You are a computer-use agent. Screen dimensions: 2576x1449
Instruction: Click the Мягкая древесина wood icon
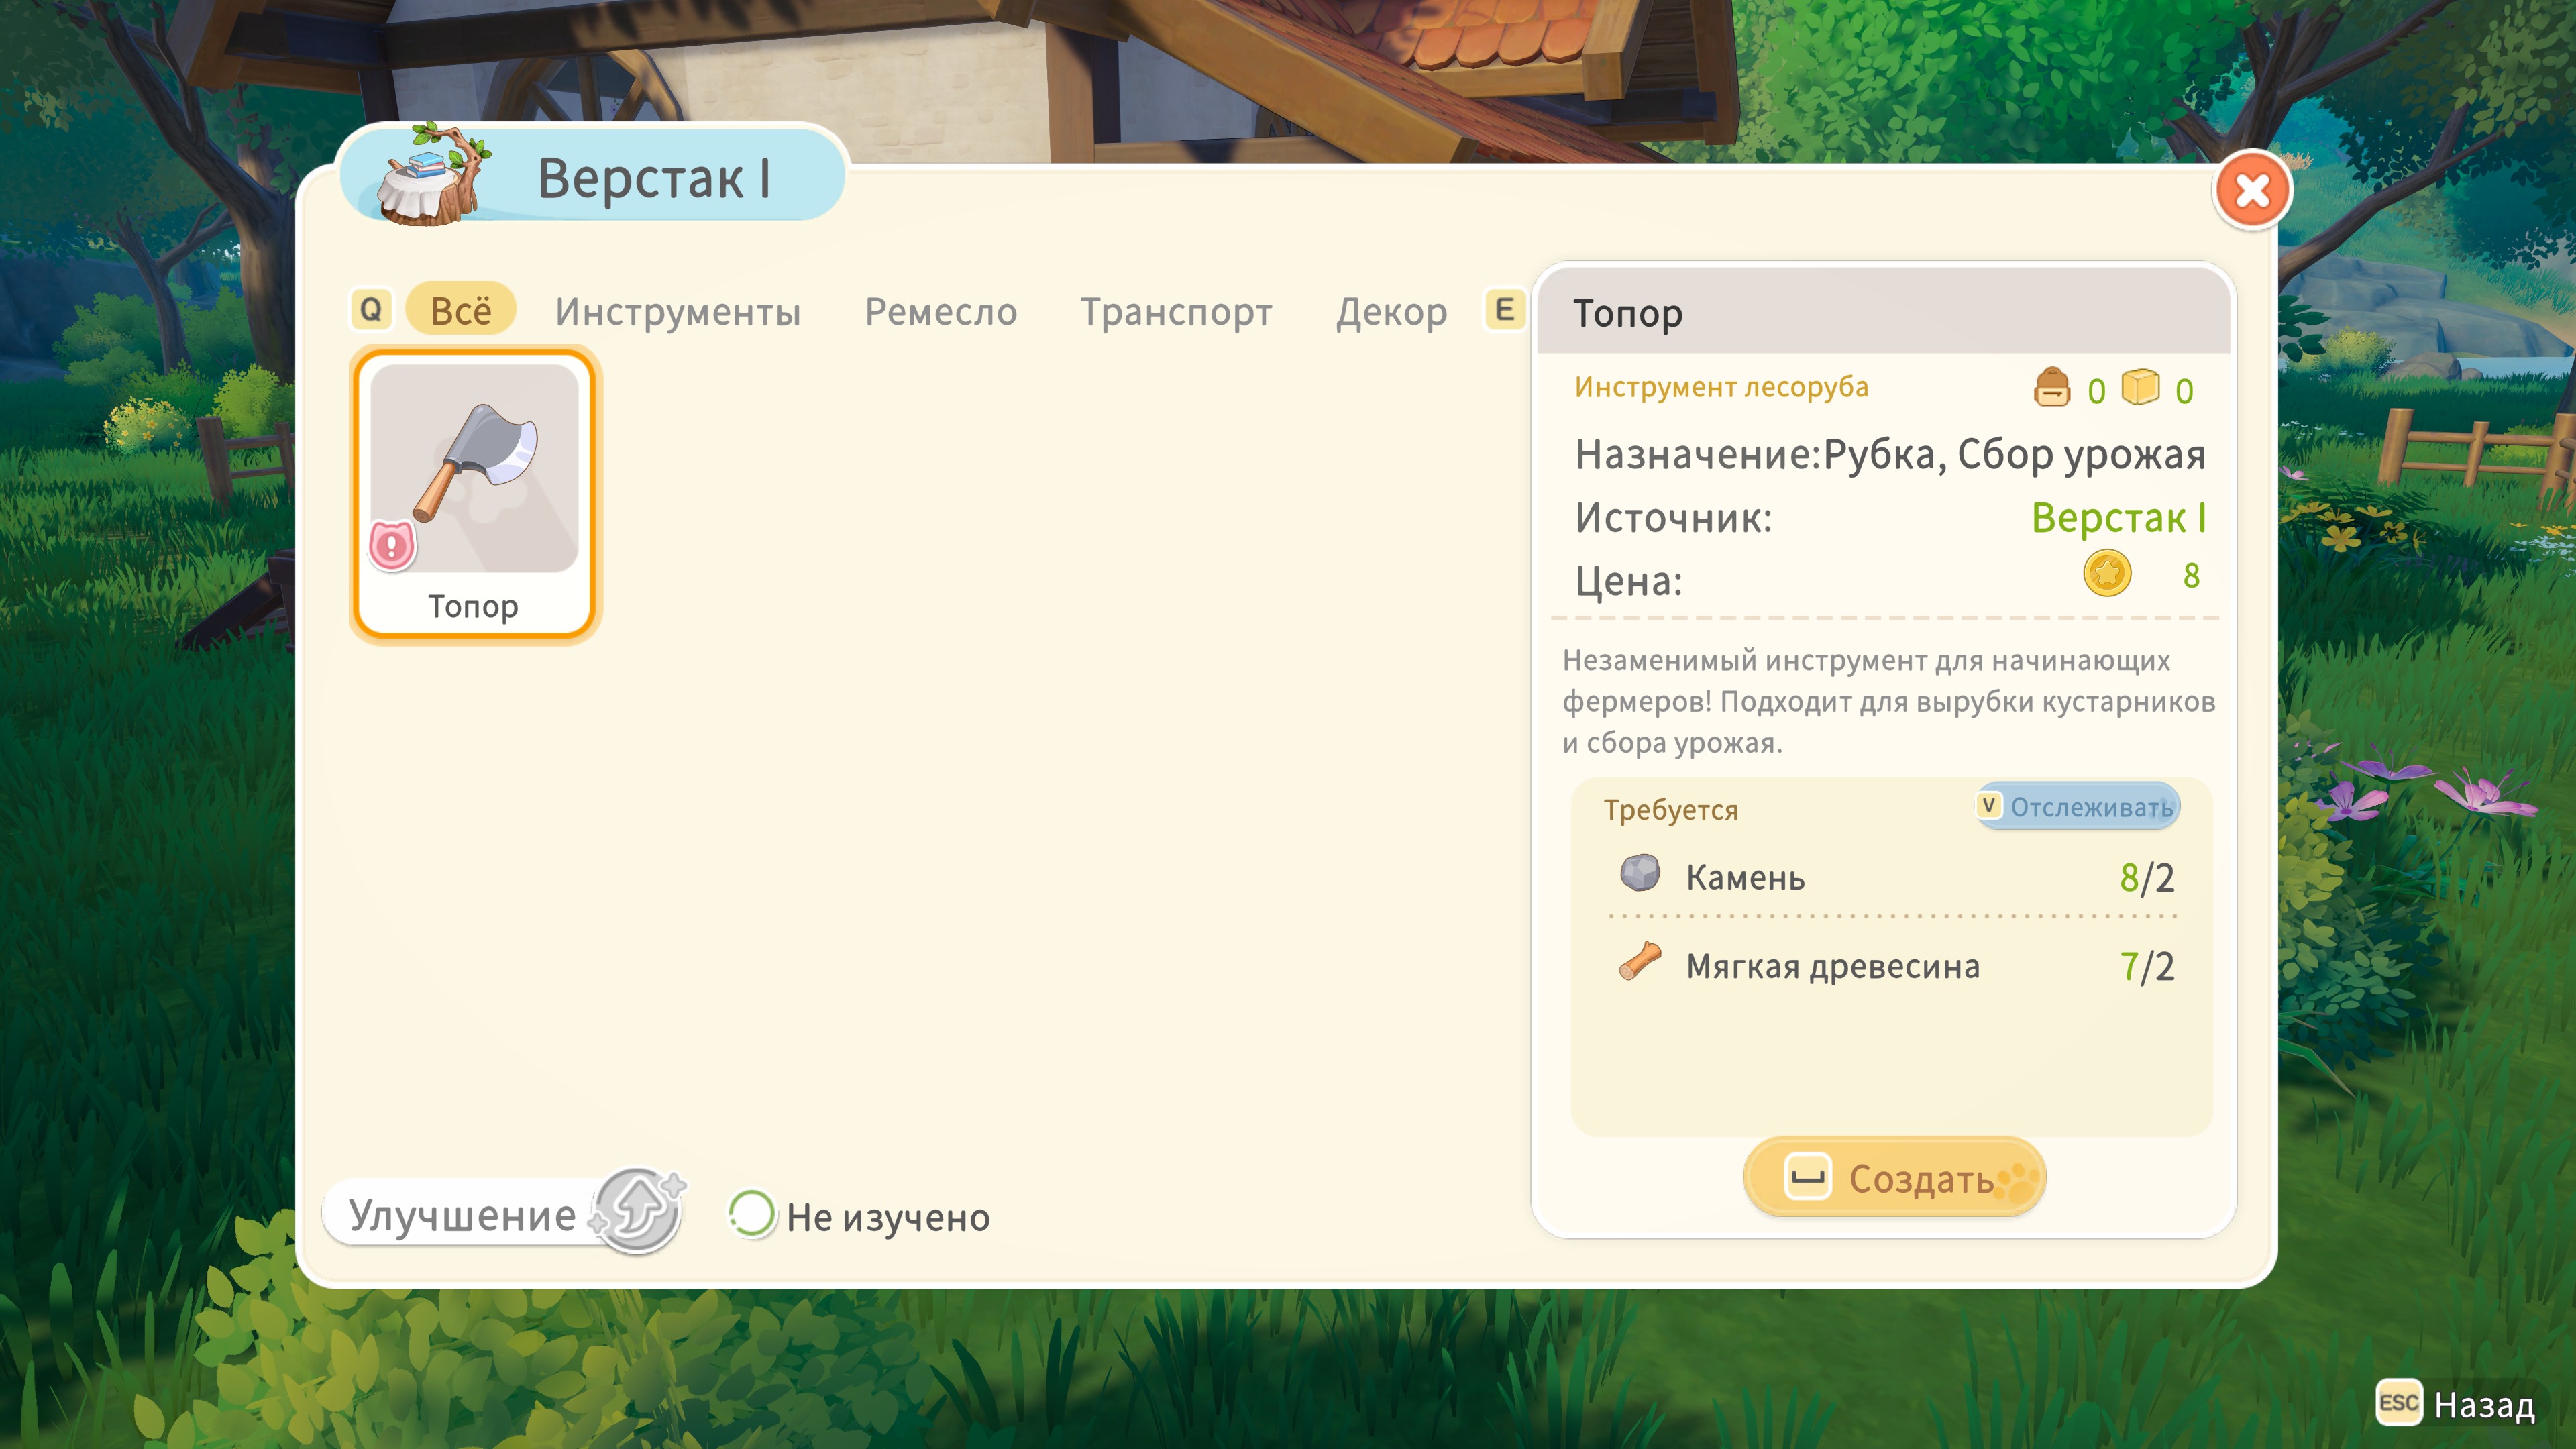(x=1640, y=962)
